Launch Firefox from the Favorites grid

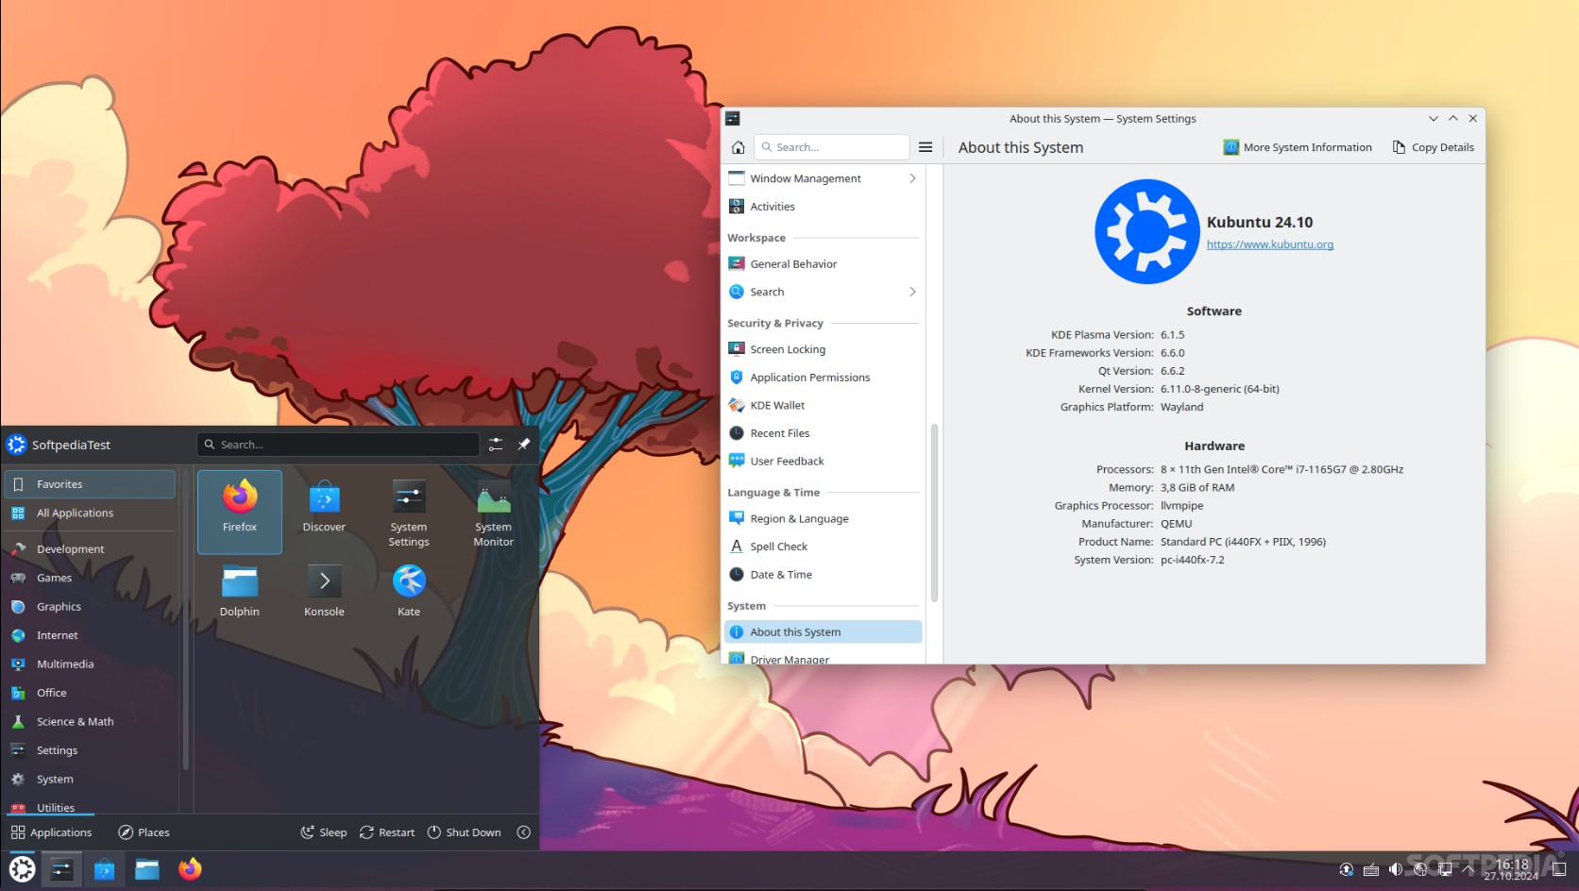(x=240, y=511)
